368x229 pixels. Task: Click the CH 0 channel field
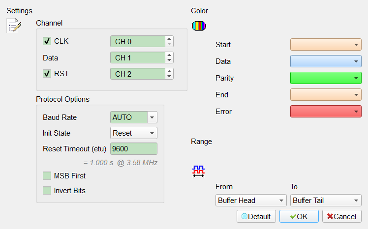pos(138,41)
